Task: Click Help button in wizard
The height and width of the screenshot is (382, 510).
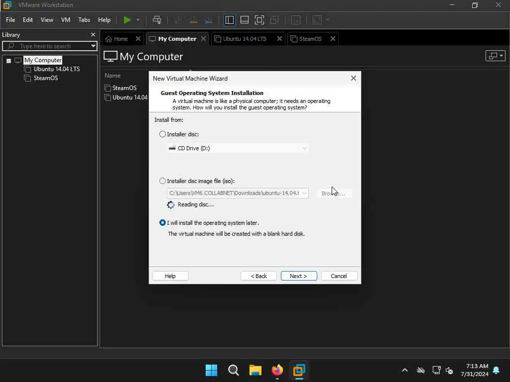Action: tap(170, 276)
